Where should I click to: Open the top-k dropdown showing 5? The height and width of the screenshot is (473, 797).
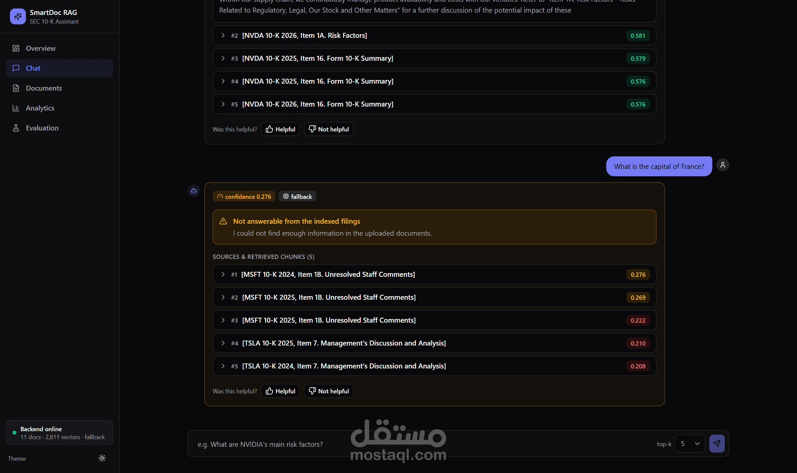coord(690,444)
